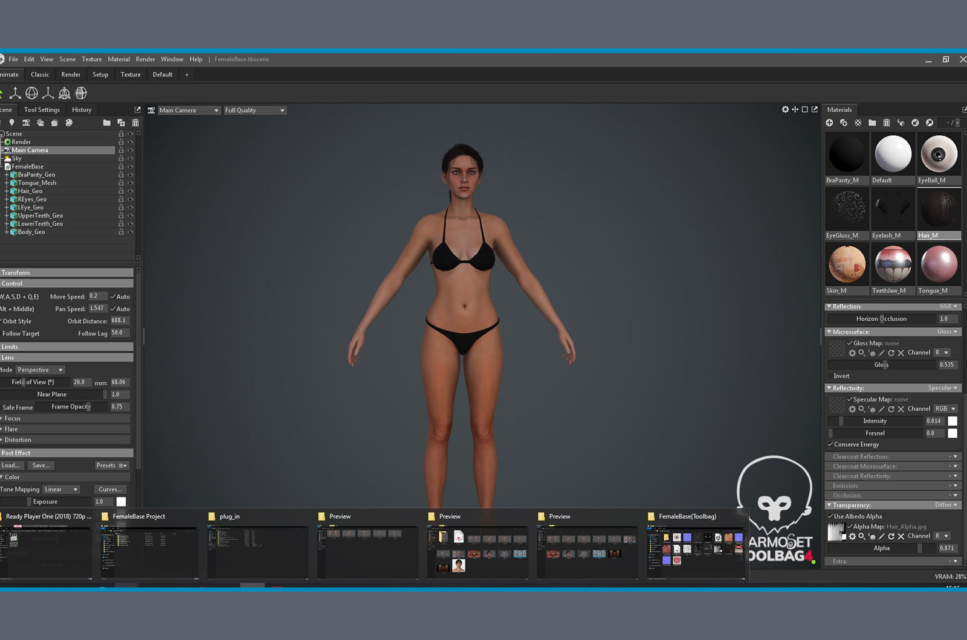Viewport: 967px width, 640px height.
Task: Switch to the History tab
Action: click(82, 110)
